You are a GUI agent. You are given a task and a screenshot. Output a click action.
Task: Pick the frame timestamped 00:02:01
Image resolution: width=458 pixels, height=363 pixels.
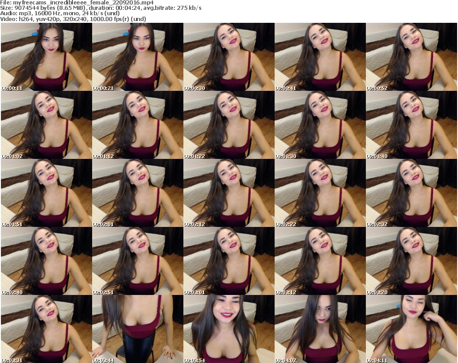138,193
